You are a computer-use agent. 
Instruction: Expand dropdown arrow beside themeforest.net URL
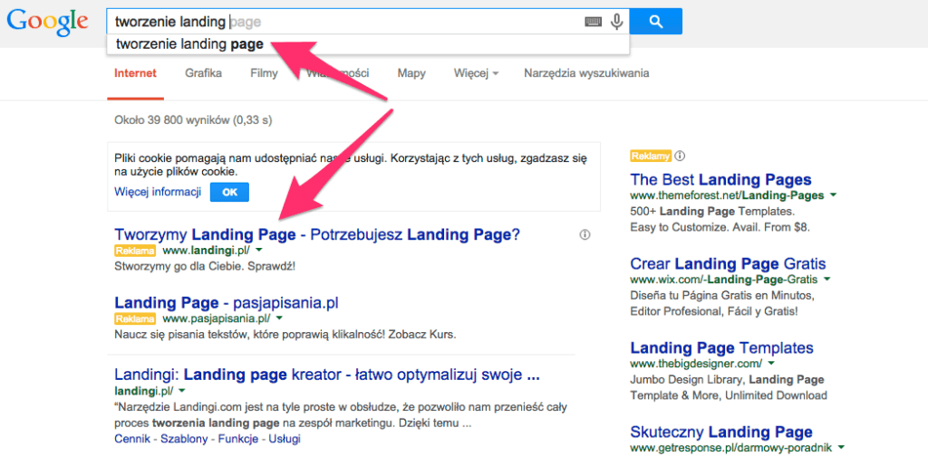coord(834,195)
